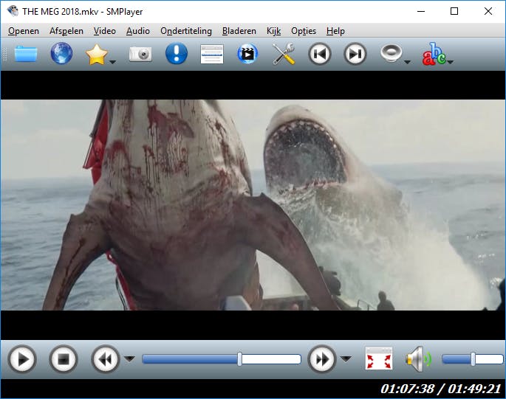Screen dimensions: 506x399
Task: Open the Help menu
Action: 335,31
